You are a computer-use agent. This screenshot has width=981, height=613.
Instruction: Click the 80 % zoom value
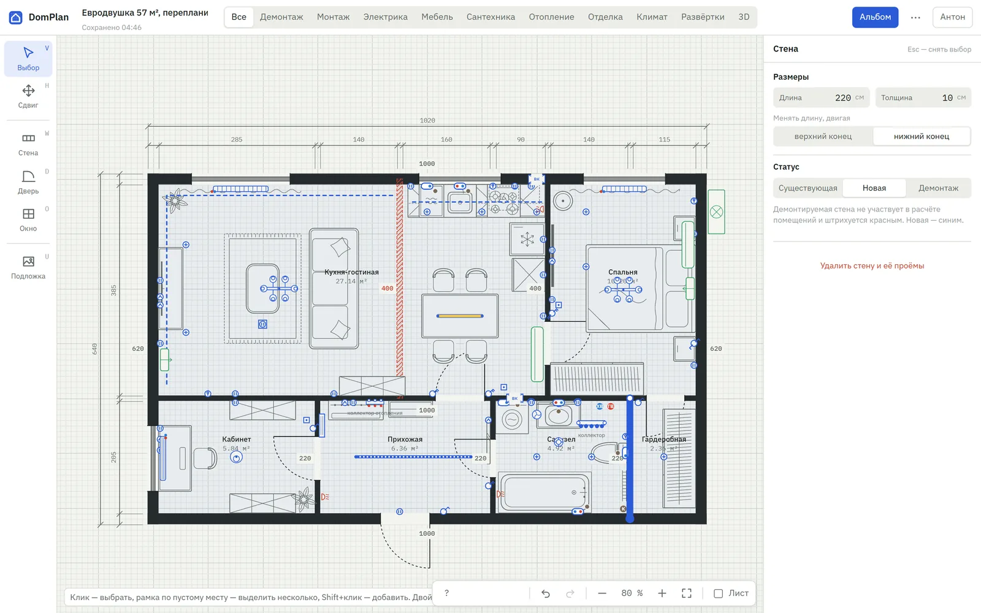pyautogui.click(x=632, y=593)
